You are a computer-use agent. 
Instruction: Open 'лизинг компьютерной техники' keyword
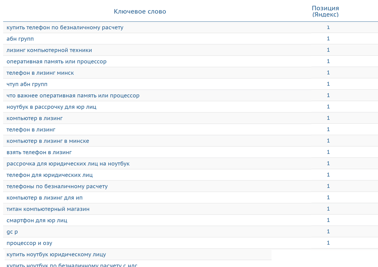[x=49, y=50]
